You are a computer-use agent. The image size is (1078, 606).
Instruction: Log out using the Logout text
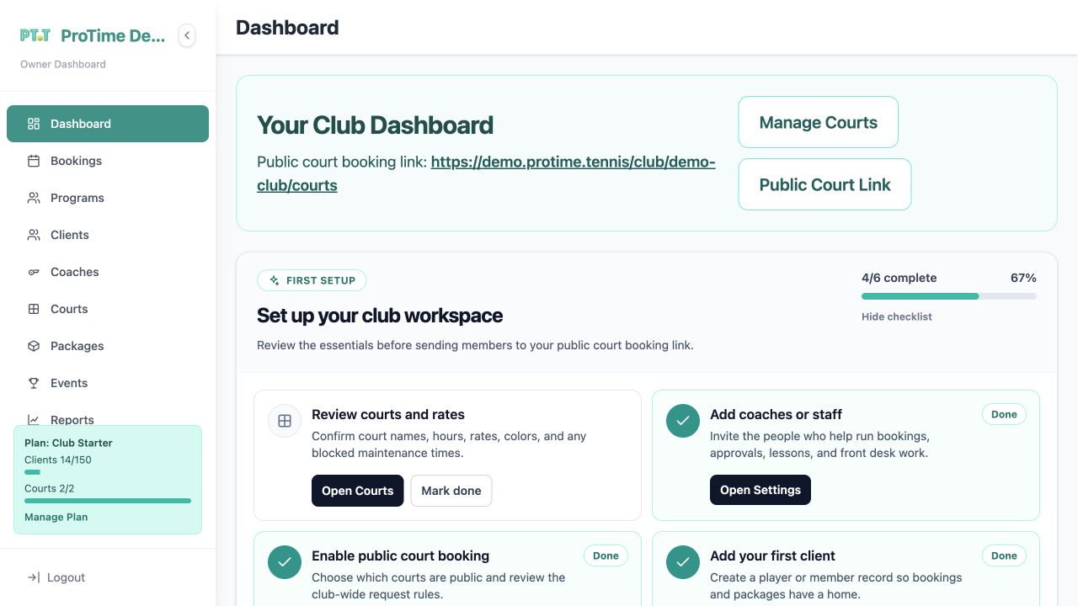67,577
